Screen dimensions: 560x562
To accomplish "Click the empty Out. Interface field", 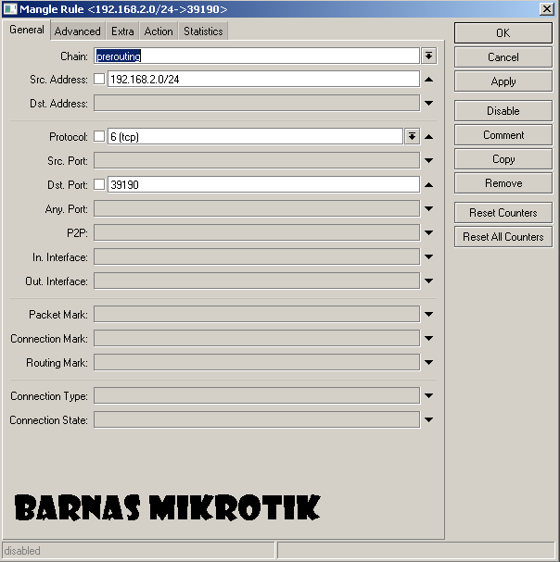I will click(257, 281).
